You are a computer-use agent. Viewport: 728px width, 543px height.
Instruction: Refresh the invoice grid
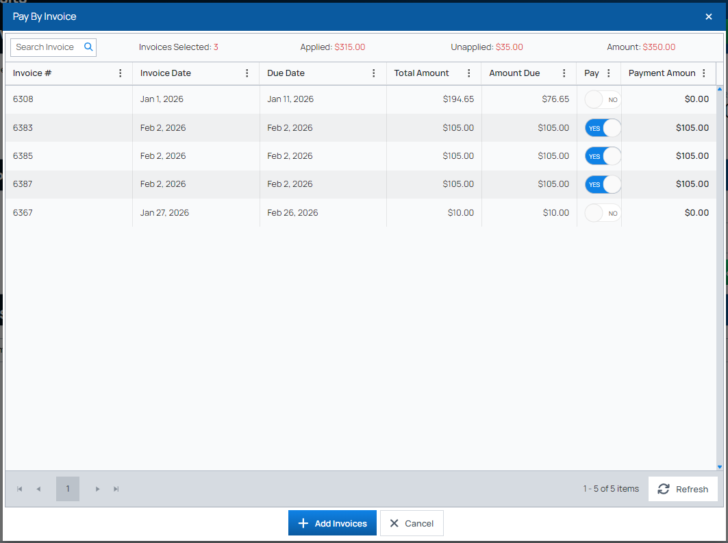tap(683, 489)
